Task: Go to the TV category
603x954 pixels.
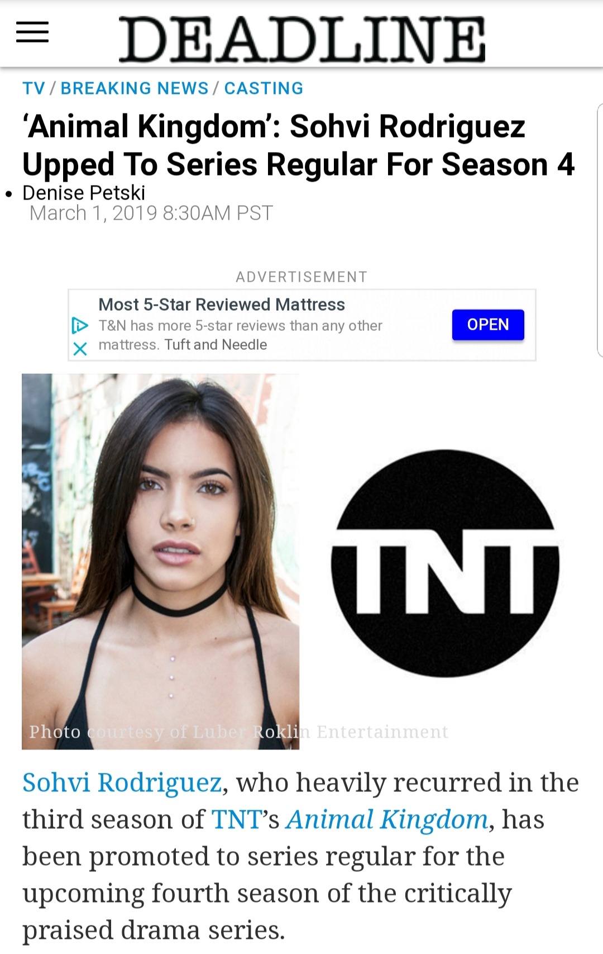Action: (33, 88)
